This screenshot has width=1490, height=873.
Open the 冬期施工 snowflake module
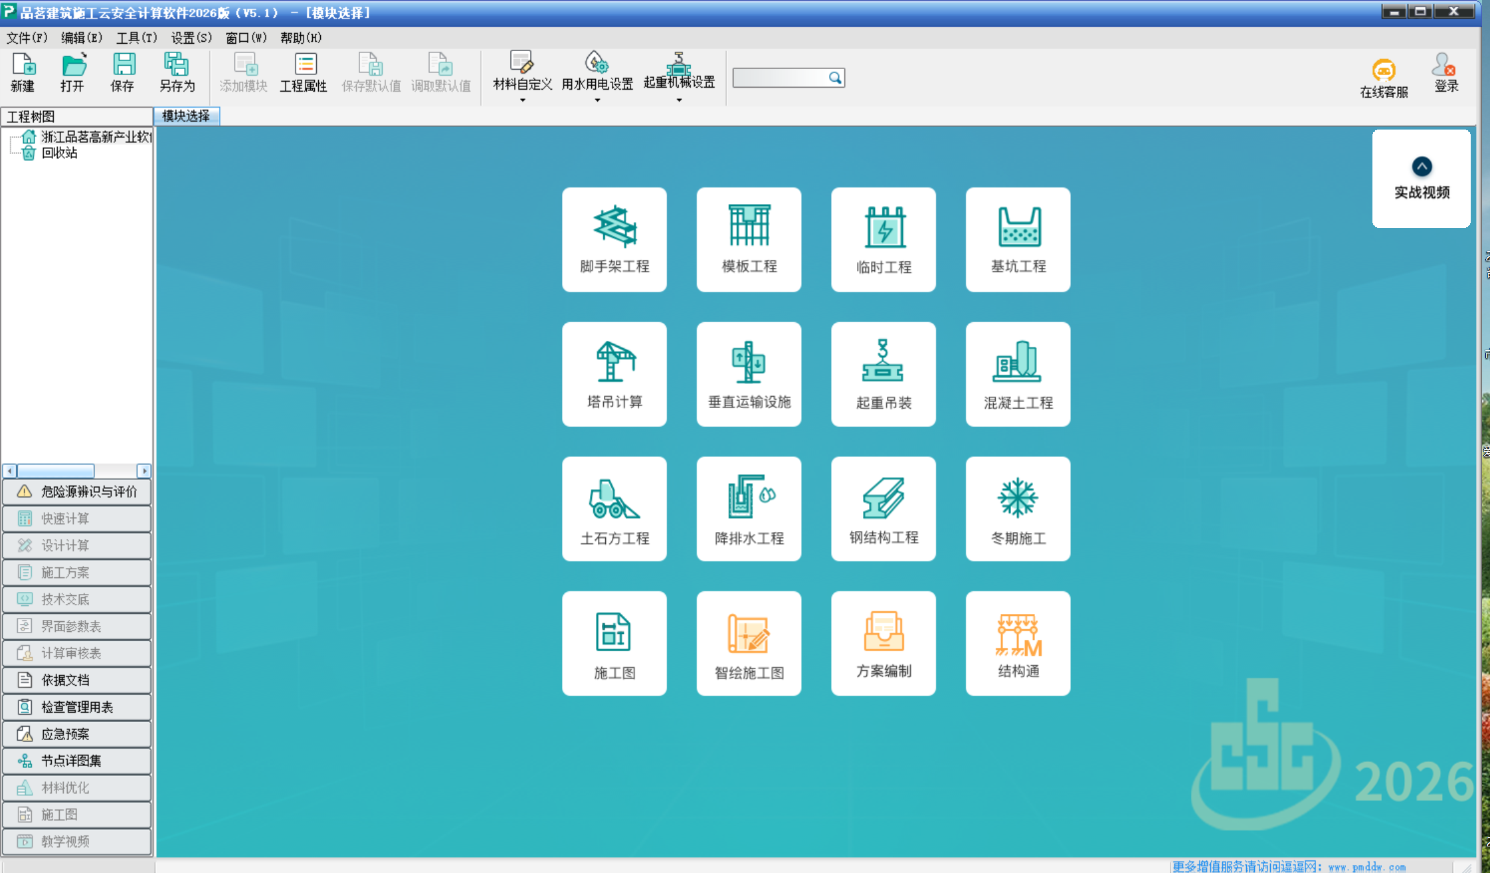tap(1018, 508)
